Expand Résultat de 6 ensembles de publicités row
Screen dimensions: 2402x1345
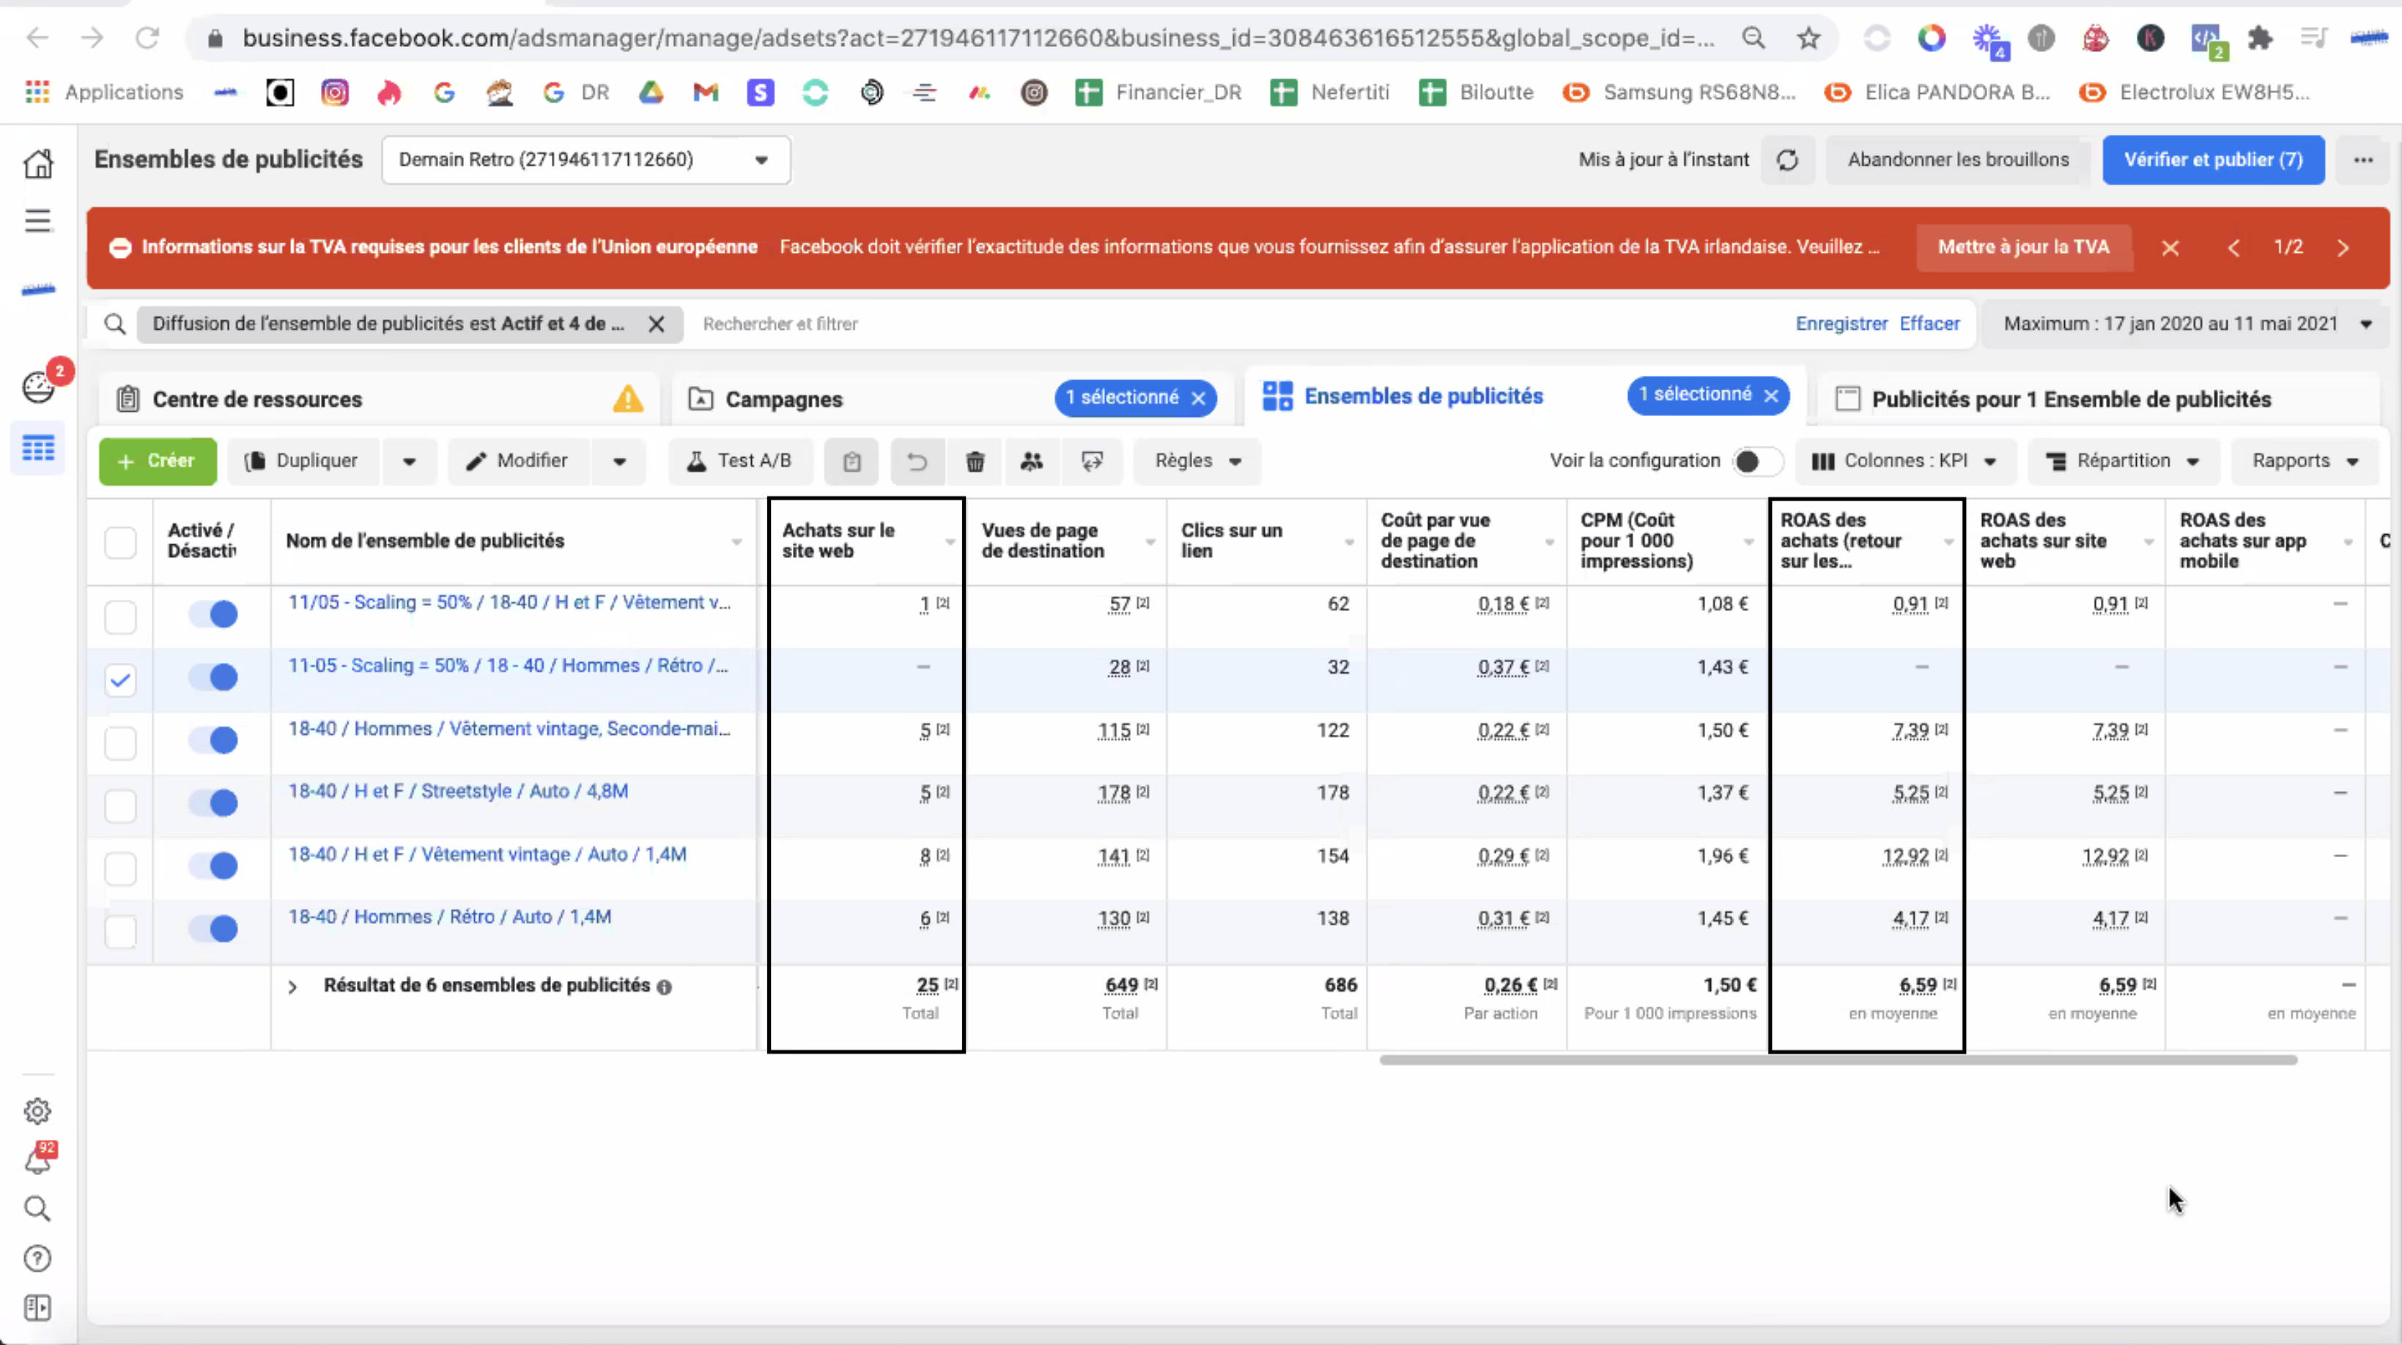(293, 987)
